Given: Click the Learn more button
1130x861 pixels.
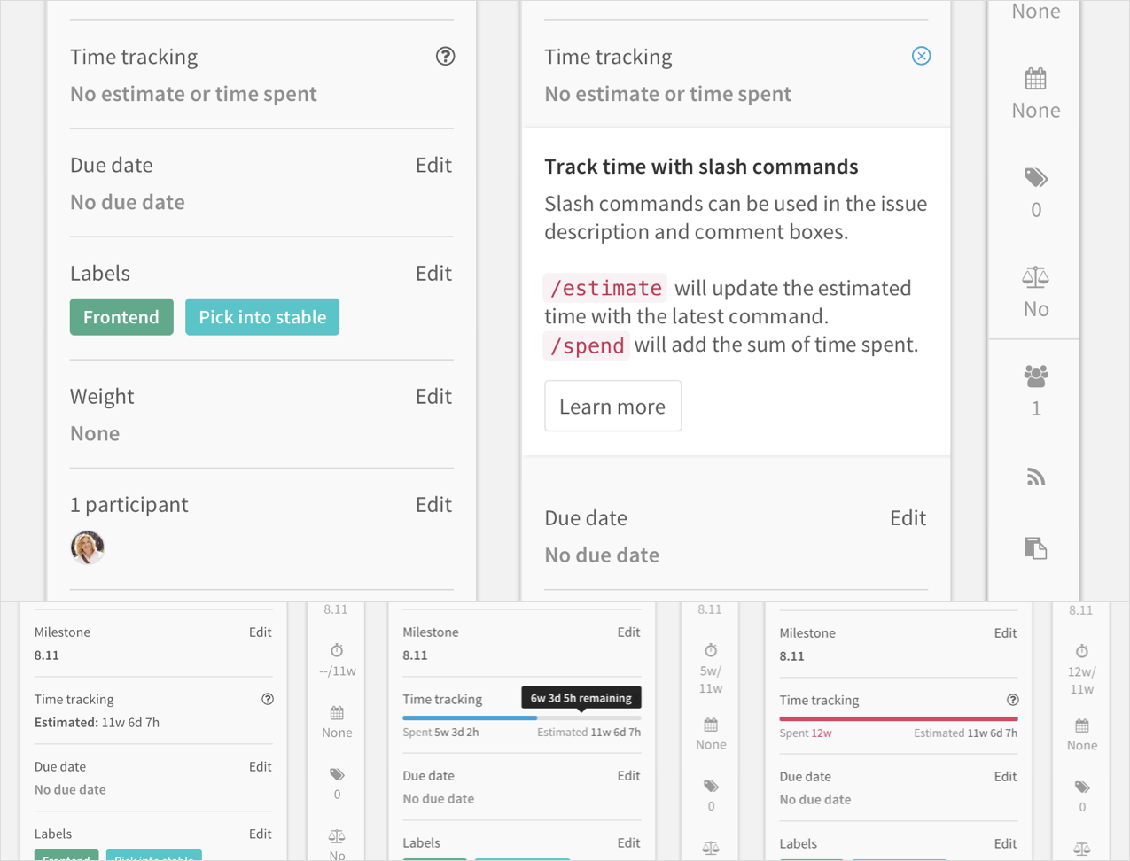Looking at the screenshot, I should coord(612,406).
